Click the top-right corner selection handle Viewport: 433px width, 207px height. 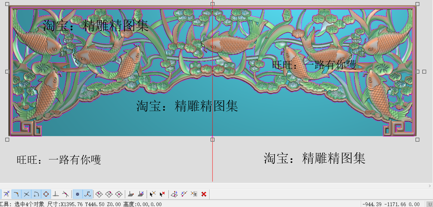tap(417, 4)
